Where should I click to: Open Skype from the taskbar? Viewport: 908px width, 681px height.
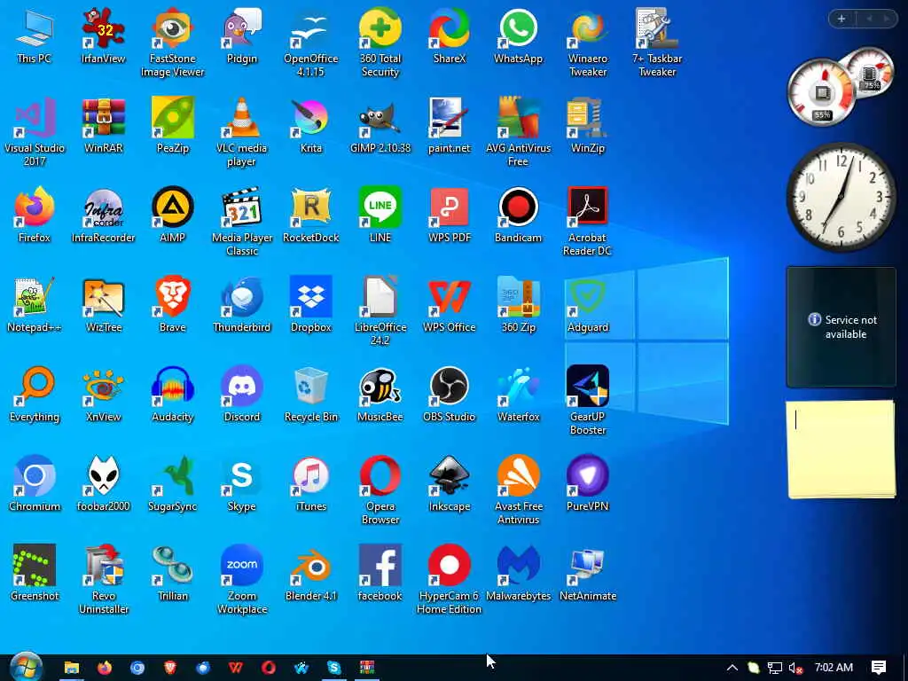334,668
